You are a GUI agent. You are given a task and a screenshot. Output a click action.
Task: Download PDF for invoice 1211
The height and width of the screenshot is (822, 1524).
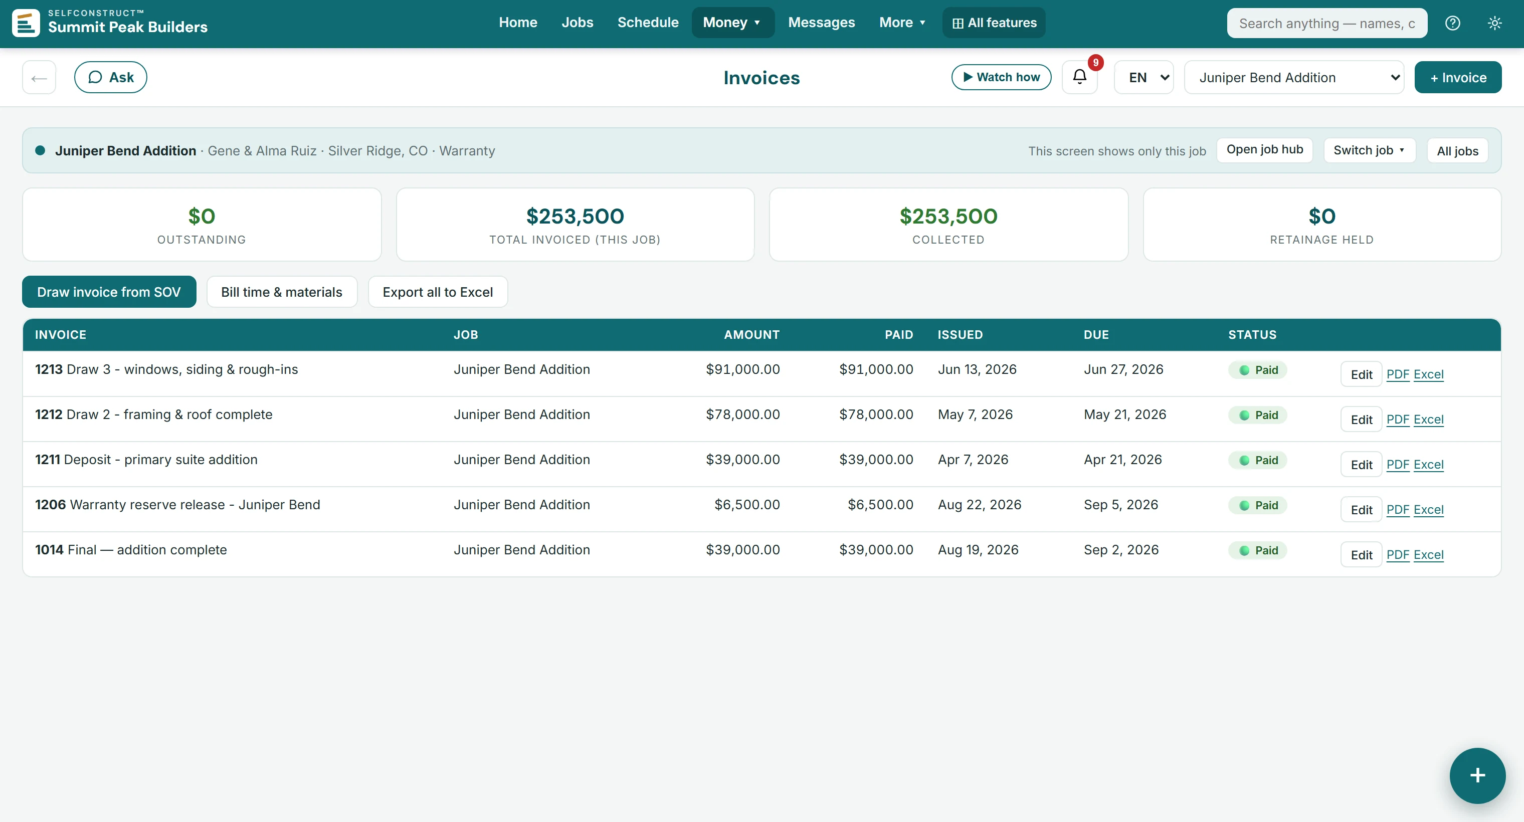point(1397,465)
